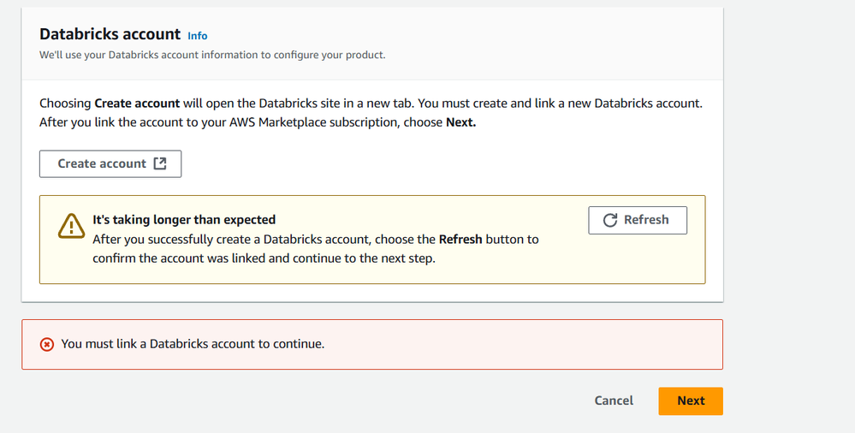Click the "It's taking longer than expected" heading
The image size is (855, 433).
[184, 220]
